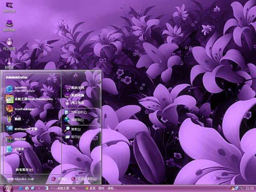Open 搜索(S) search from the Start menu
This screenshot has width=256, height=192.
[x=73, y=129]
